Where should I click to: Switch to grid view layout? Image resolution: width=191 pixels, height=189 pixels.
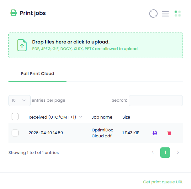178,13
